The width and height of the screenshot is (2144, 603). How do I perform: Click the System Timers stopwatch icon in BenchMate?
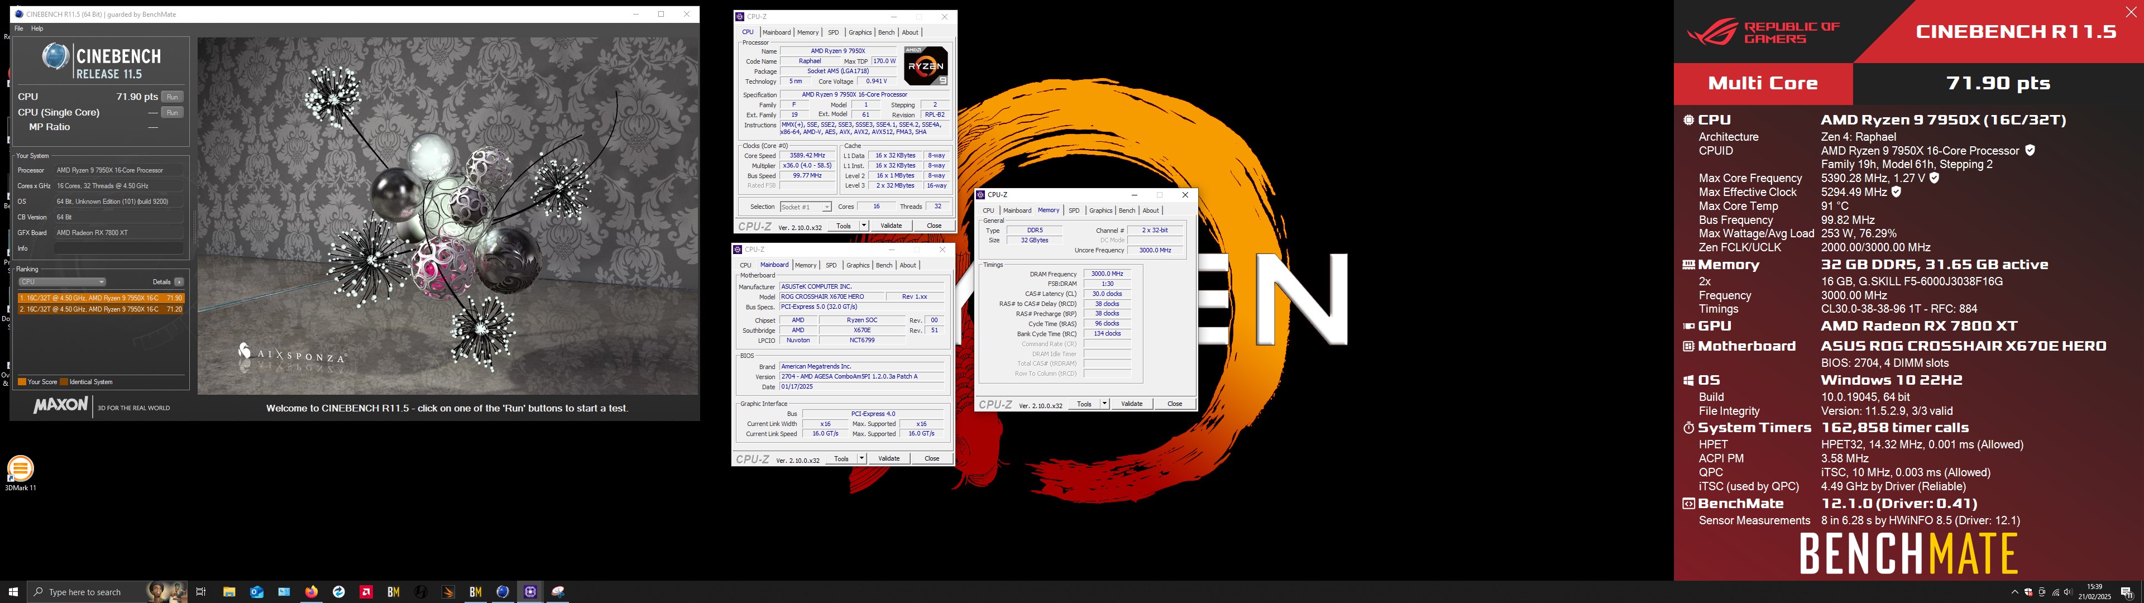1688,428
